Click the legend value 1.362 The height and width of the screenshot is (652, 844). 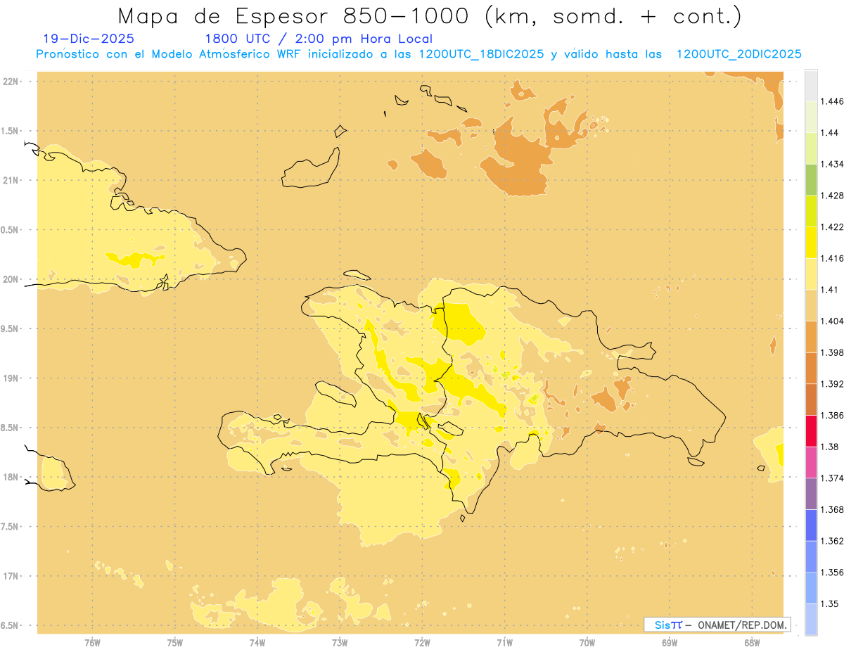pyautogui.click(x=832, y=541)
